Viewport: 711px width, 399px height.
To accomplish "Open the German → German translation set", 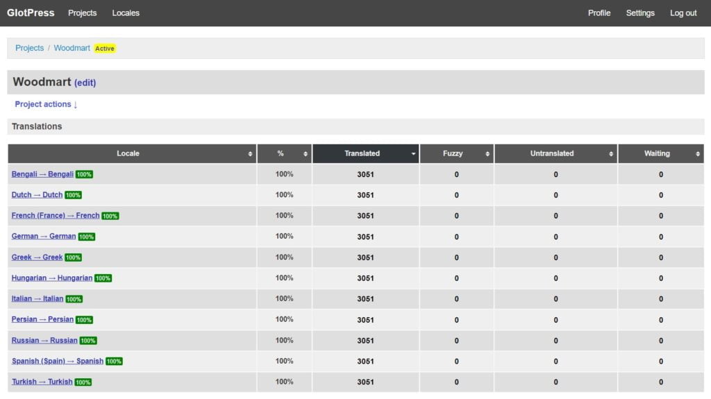I will tap(44, 236).
